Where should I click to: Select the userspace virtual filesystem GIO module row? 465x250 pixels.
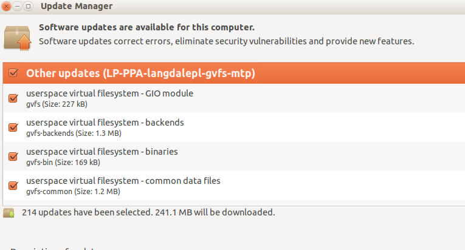point(109,93)
